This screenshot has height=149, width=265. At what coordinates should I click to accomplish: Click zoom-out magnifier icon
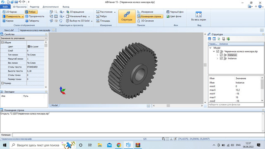(x=61, y=17)
